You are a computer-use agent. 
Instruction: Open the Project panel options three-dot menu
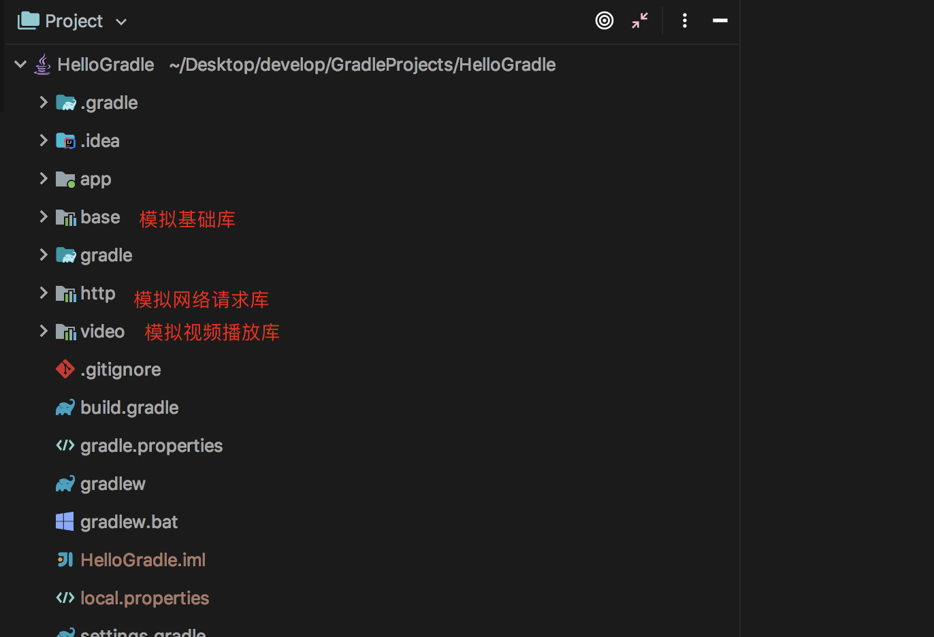(x=685, y=20)
